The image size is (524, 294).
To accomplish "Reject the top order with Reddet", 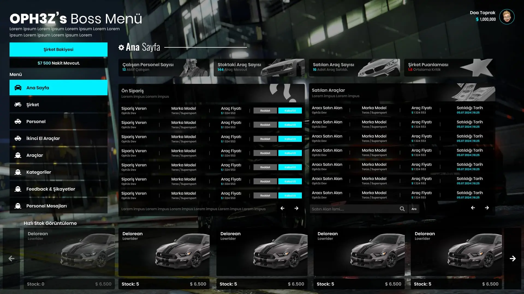I will click(x=265, y=111).
